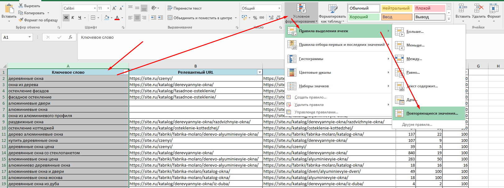The height and width of the screenshot is (188, 504).
Task: Click the A1 name box
Action: [x=17, y=37]
